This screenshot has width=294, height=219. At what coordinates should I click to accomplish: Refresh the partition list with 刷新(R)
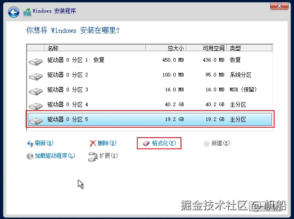44,143
